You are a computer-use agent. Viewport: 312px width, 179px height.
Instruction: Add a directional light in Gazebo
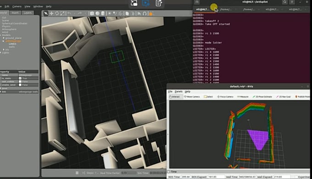click(x=120, y=13)
